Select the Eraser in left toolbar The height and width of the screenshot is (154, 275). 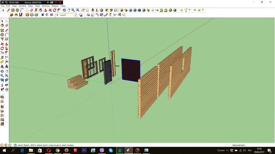point(6,25)
